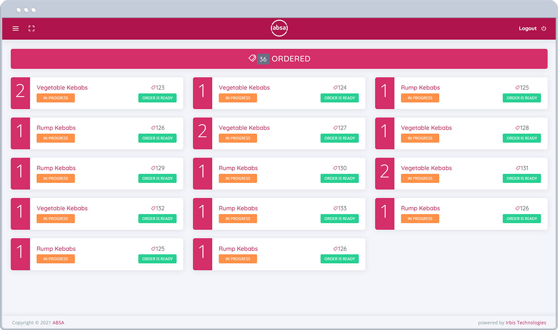Click the tag icon for order 123
This screenshot has width=558, height=330.
[153, 88]
